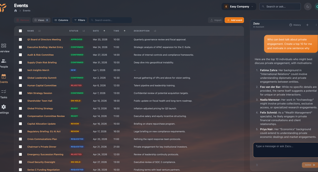Select all events with header checkbox
The height and width of the screenshot is (172, 318).
[20, 31]
